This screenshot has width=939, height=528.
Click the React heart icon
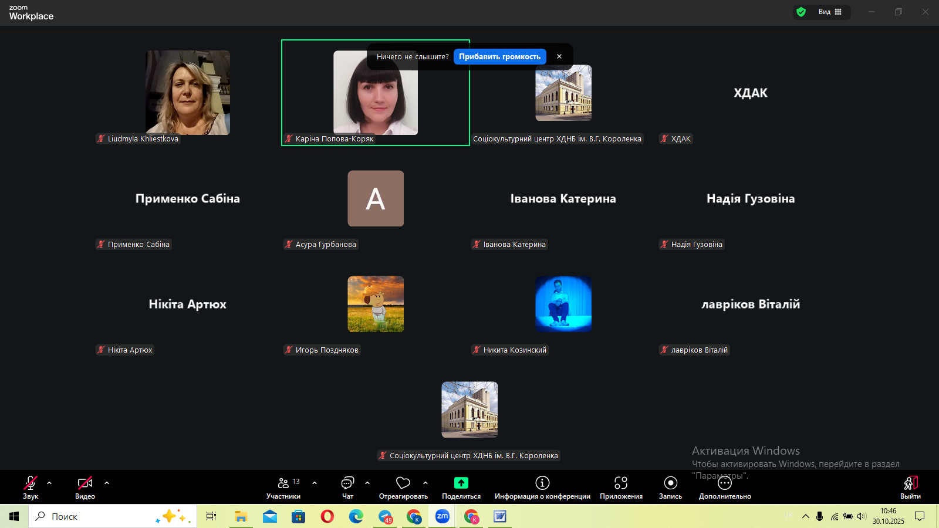403,483
